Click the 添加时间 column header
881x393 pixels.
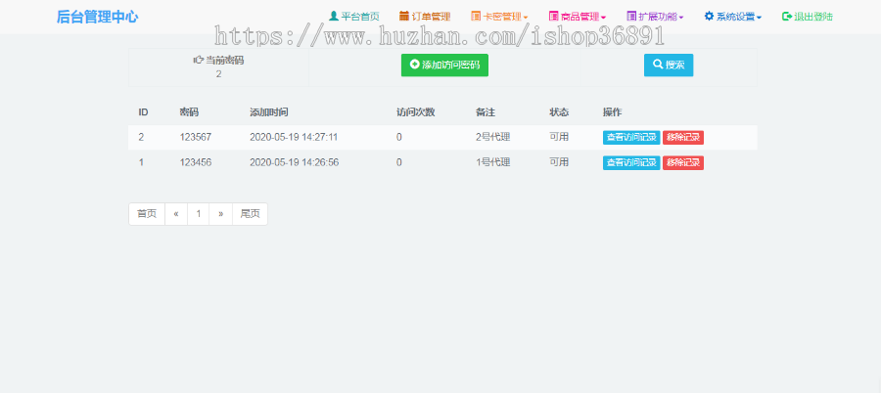tap(269, 112)
